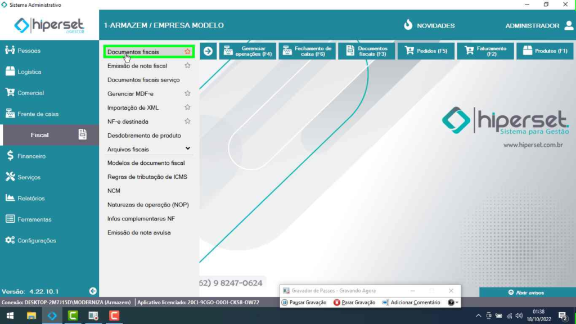The width and height of the screenshot is (576, 324).
Task: Open Pedidos (F5) cart shortcut
Action: (426, 51)
